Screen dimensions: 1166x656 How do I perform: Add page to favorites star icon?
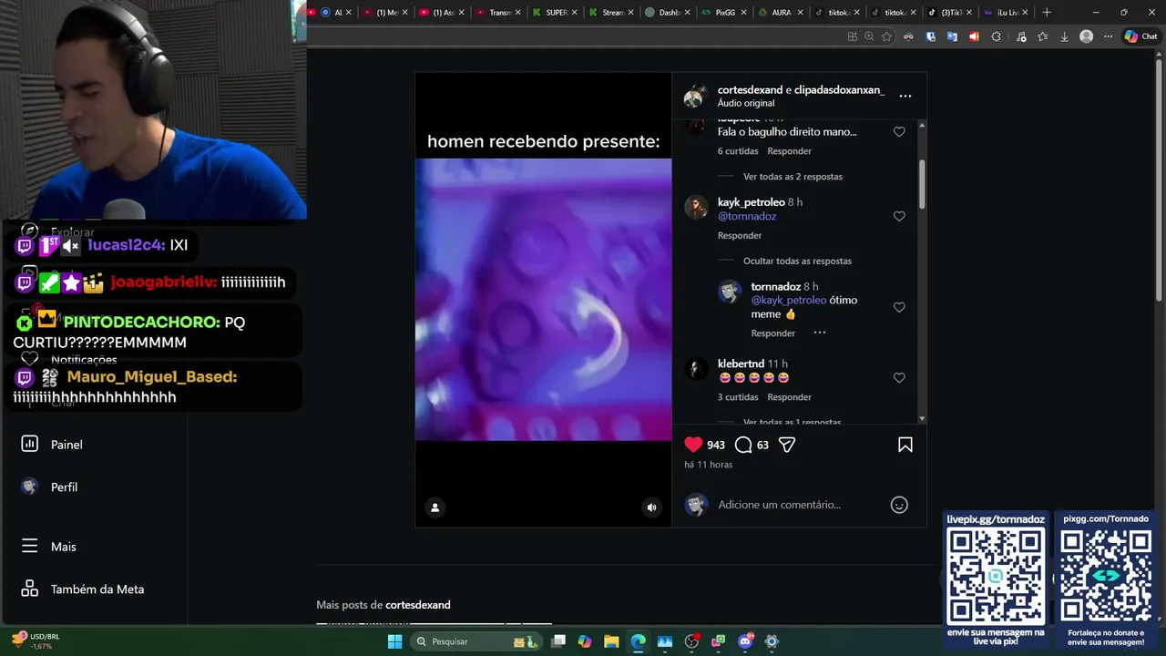point(886,36)
